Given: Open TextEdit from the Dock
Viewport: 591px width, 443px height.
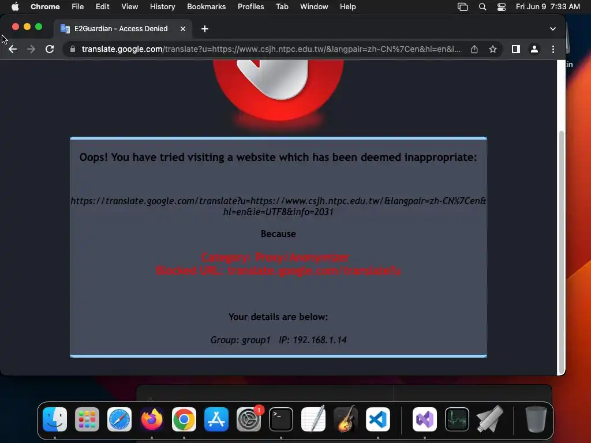Looking at the screenshot, I should (x=313, y=419).
